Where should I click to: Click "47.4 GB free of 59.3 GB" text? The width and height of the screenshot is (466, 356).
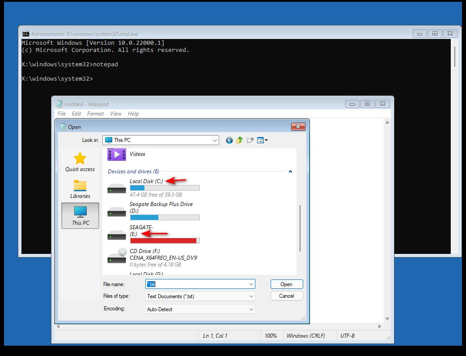(x=156, y=195)
